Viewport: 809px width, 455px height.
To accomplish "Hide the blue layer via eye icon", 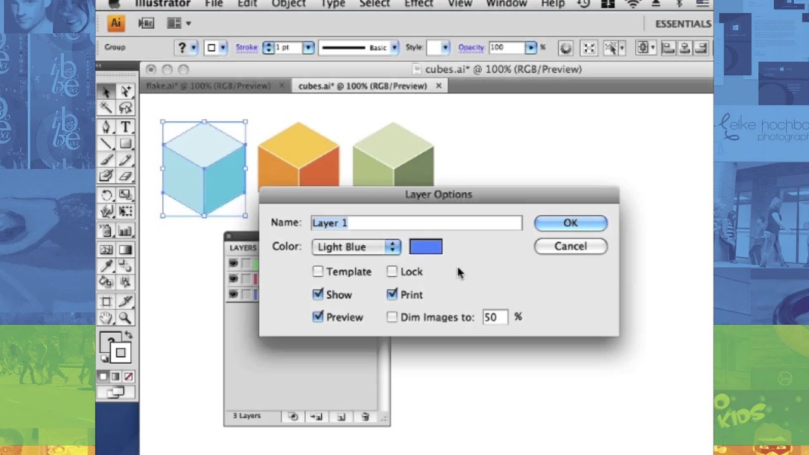I will pyautogui.click(x=234, y=294).
